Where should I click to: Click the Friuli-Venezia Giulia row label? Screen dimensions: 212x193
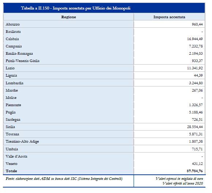tap(22, 61)
